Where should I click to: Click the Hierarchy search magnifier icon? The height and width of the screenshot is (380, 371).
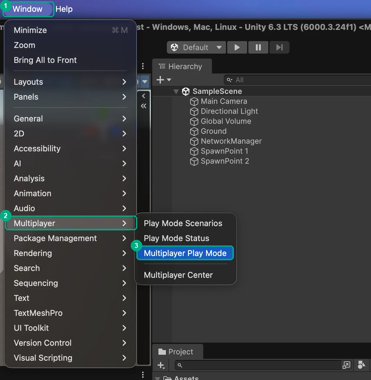230,80
